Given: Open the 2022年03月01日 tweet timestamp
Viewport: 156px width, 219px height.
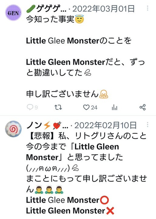Looking at the screenshot, I should [103, 9].
